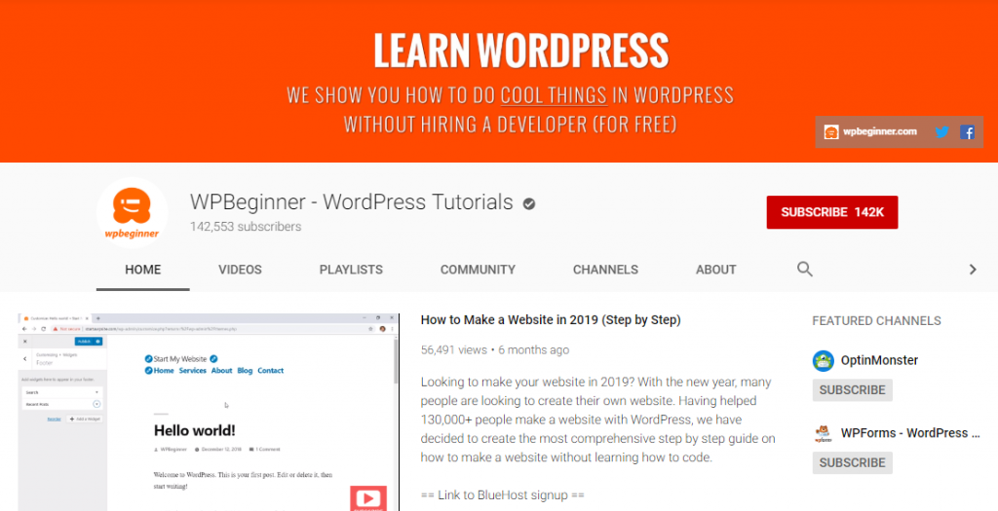Switch to the Home tab
The image size is (998, 511).
(142, 270)
